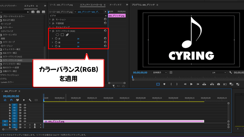The image size is (244, 137).
Task: Open the 全体表示 zoom level dropdown
Action: (x=159, y=72)
